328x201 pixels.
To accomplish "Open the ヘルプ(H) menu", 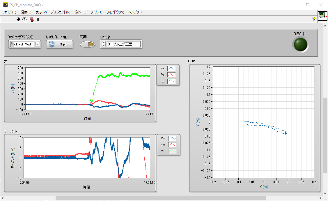I will tap(135, 12).
